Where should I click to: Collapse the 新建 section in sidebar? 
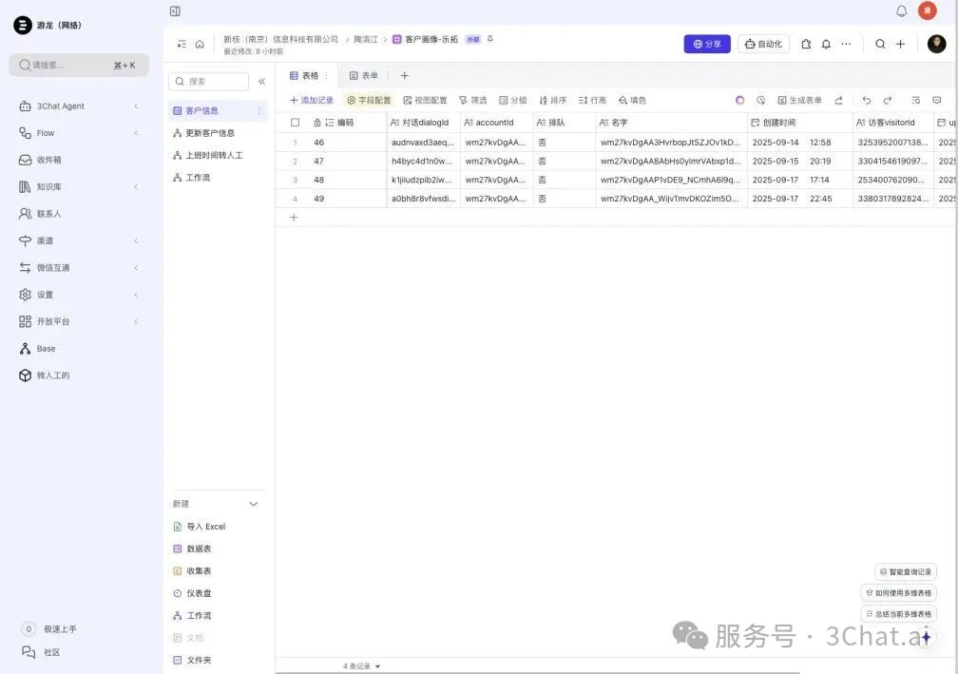point(252,503)
